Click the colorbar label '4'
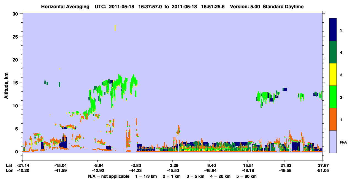The height and width of the screenshot is (184, 358). tap(341, 52)
